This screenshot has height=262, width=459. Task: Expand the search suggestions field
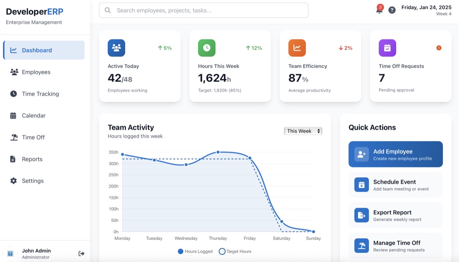(203, 10)
